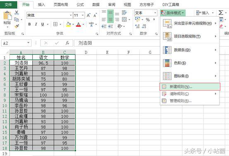
Task: Click the formula bar cancel X
Action: pos(46,43)
